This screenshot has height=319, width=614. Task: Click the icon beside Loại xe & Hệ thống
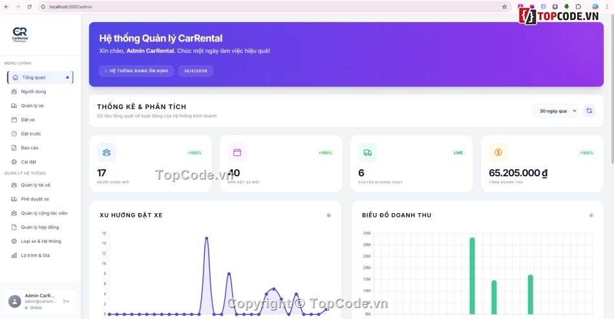pyautogui.click(x=14, y=242)
